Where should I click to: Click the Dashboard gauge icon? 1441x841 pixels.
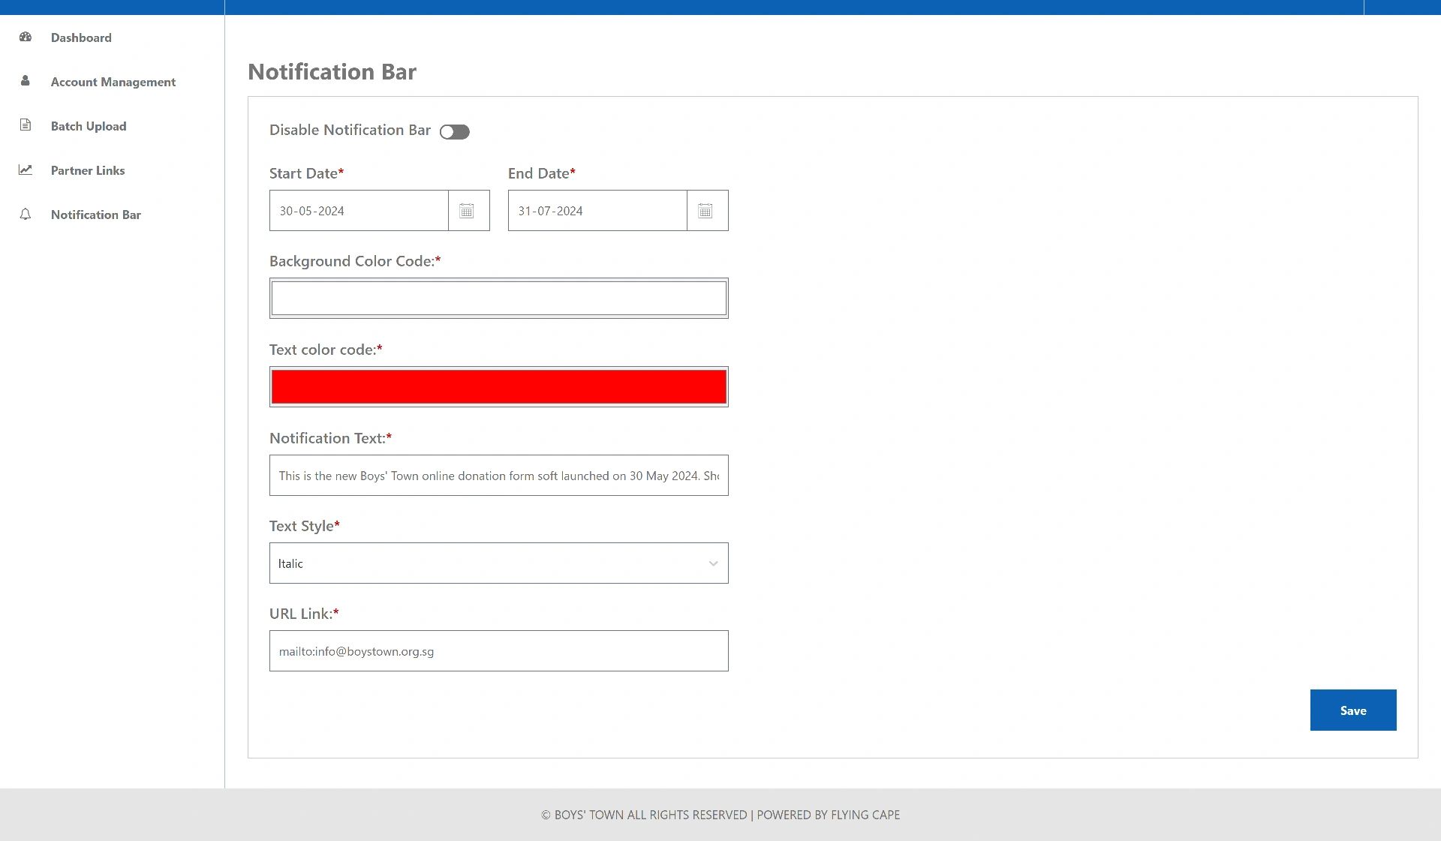pyautogui.click(x=26, y=37)
